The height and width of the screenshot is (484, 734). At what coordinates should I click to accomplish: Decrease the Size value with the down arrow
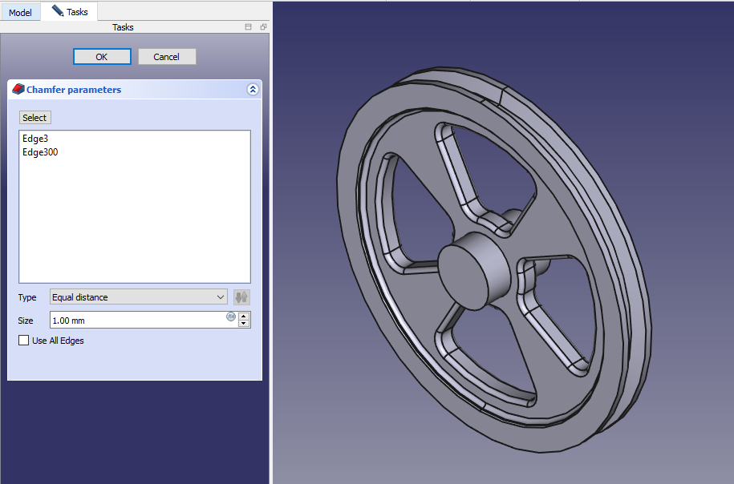(245, 324)
